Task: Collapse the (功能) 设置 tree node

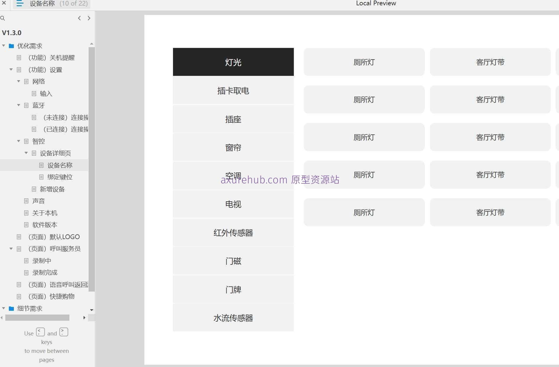Action: (11, 70)
